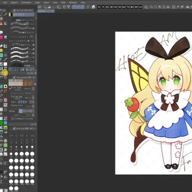Select the Eyedropper tool
The height and width of the screenshot is (192, 192).
pos(5,15)
